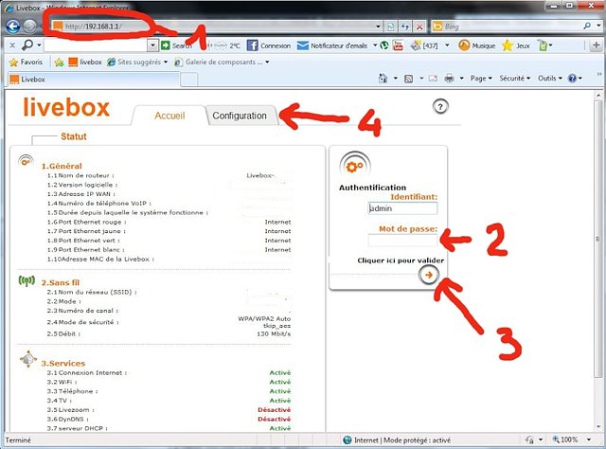Click the Favoris star icon
The height and width of the screenshot is (449, 606).
click(14, 63)
